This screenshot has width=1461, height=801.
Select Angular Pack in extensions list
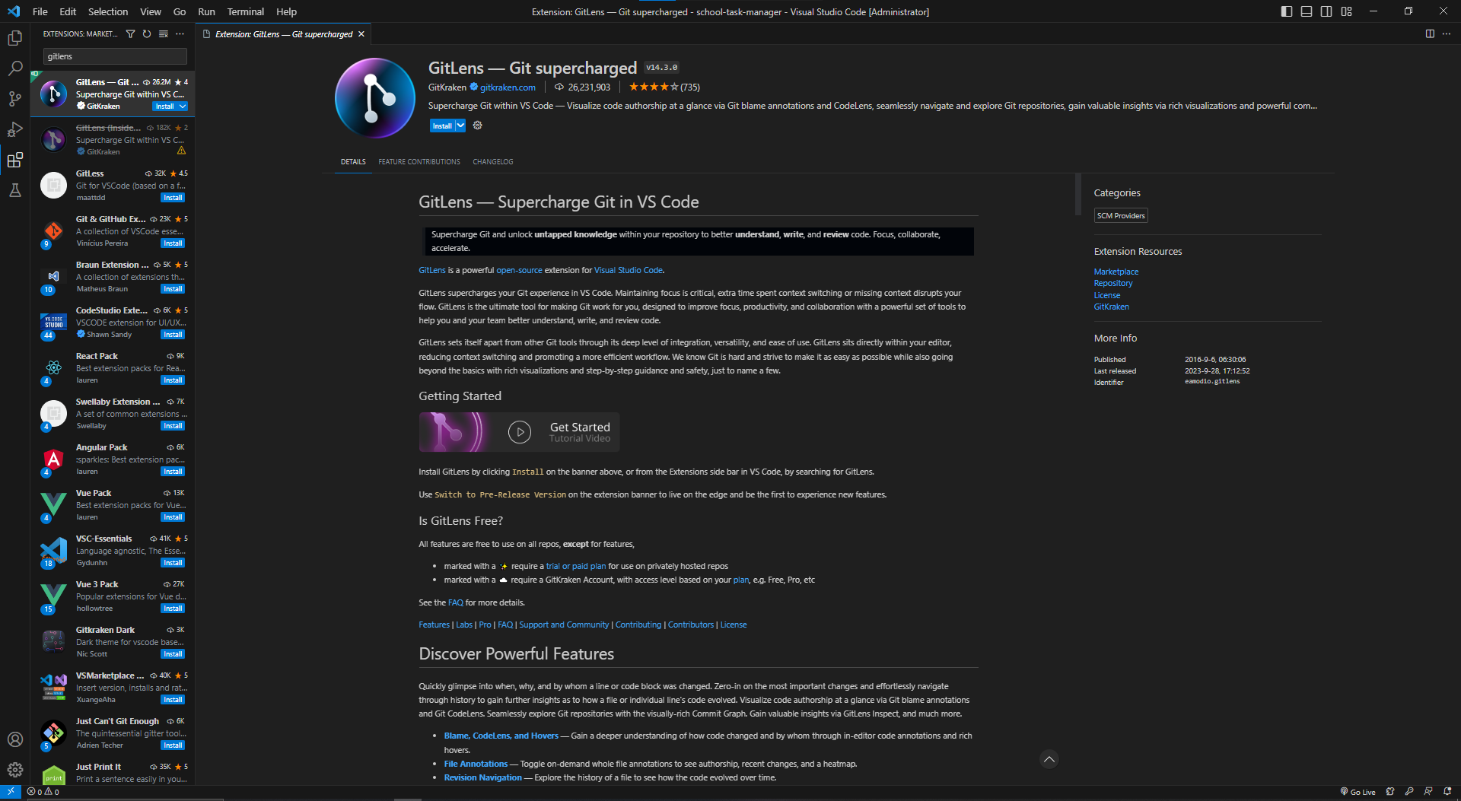(113, 459)
